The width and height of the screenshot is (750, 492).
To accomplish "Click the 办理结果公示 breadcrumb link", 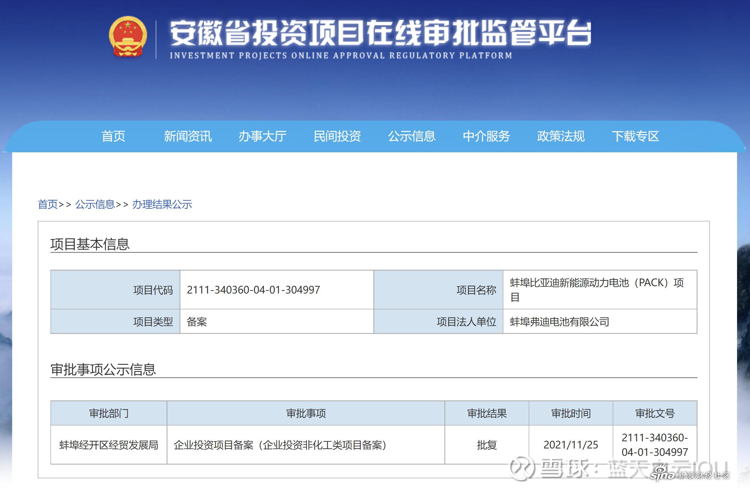I will click(162, 204).
